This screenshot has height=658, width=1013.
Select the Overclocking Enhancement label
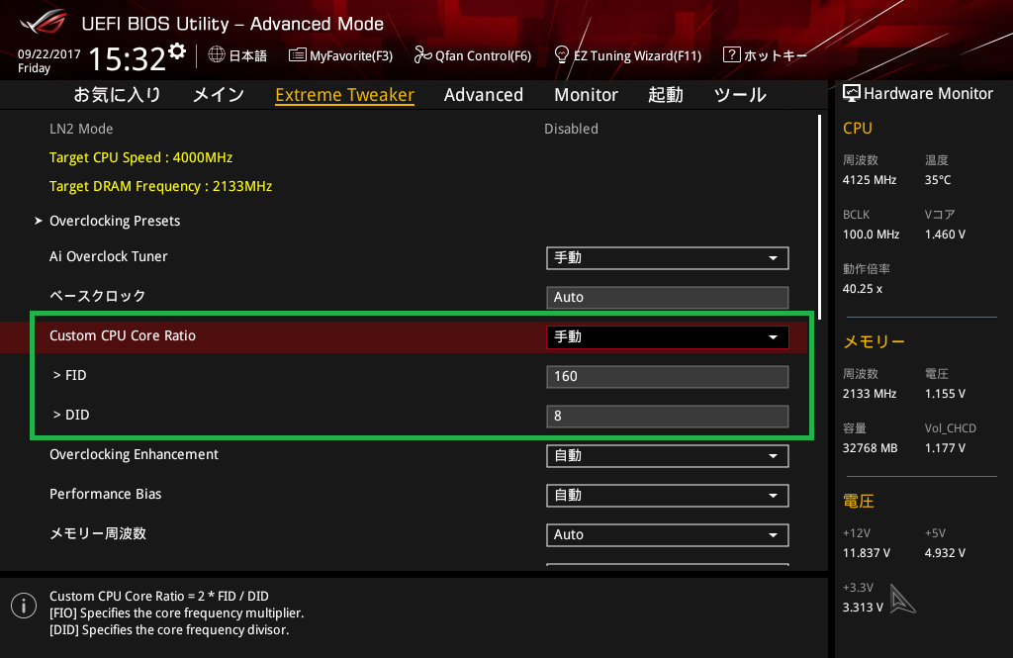tap(134, 454)
